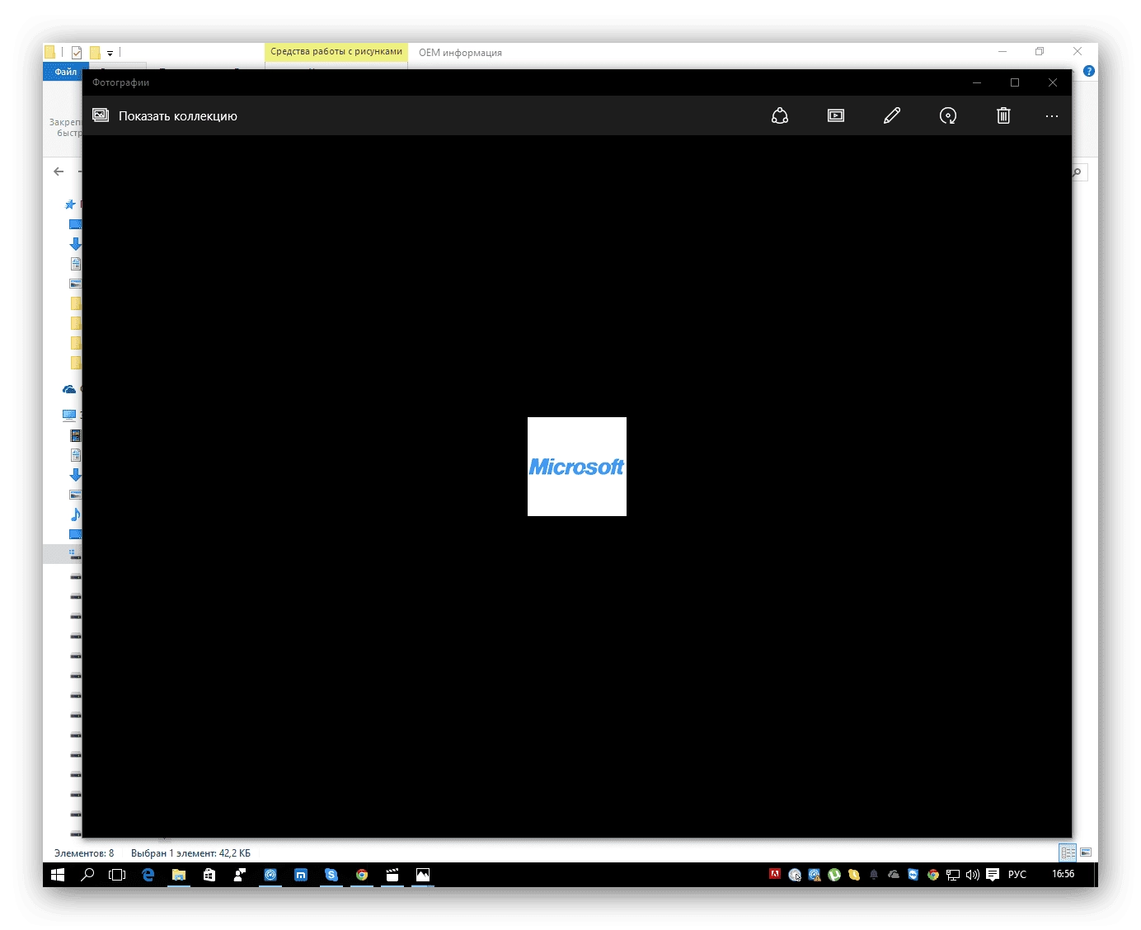Open the Edit pencil tool

click(x=892, y=116)
